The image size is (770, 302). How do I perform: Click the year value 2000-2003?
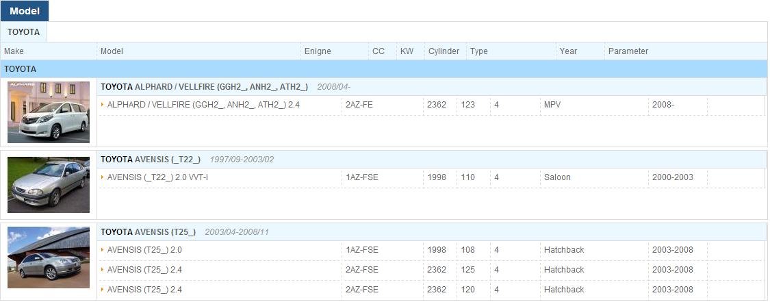[673, 177]
